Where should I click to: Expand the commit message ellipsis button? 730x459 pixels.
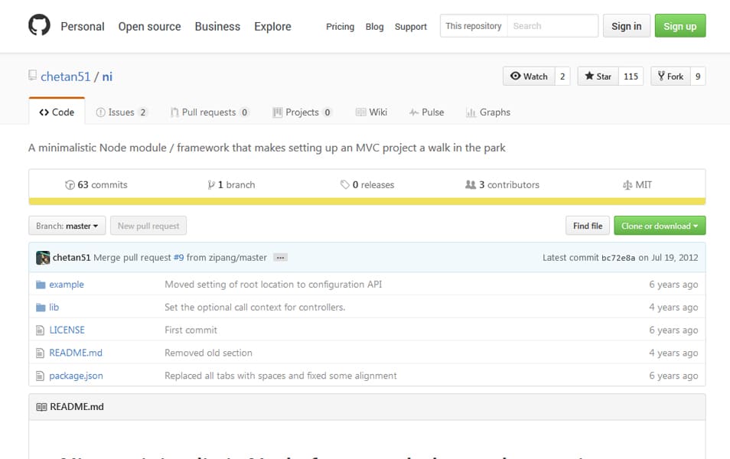point(280,258)
